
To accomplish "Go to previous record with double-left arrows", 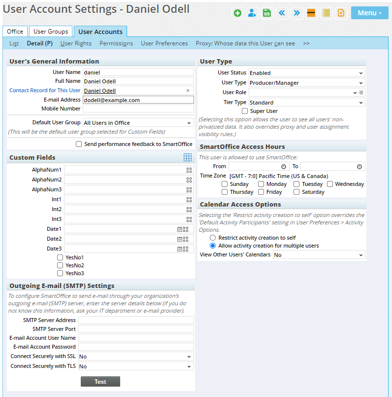I will [282, 13].
